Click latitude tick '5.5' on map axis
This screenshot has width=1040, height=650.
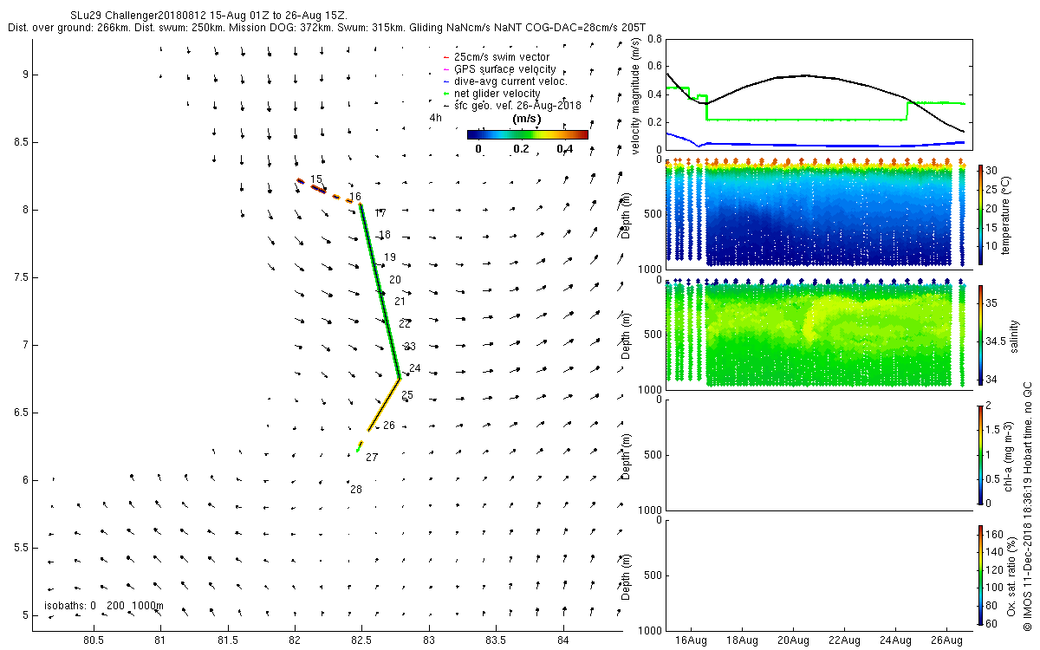21,548
